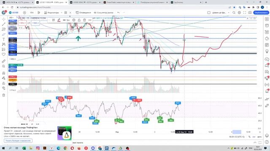Image resolution: width=270 pixels, height=151 pixels.
Task: Start the Симулятор рынка replay mode
Action: pyautogui.click(x=103, y=13)
